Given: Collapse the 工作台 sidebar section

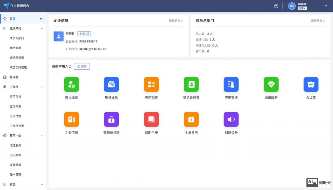Looking at the screenshot, I should 42,87.
